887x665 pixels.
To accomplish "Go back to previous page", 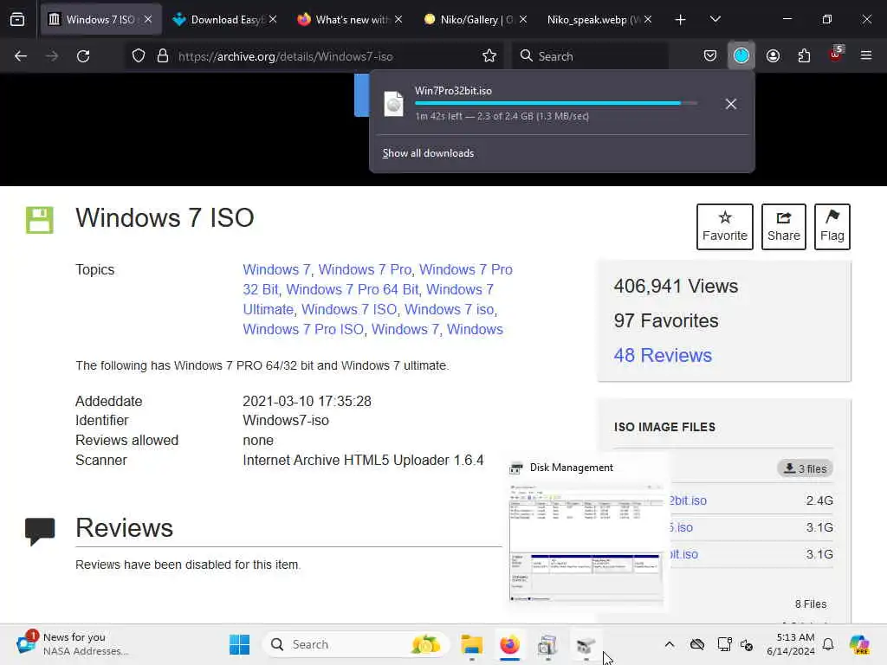I will pyautogui.click(x=21, y=56).
